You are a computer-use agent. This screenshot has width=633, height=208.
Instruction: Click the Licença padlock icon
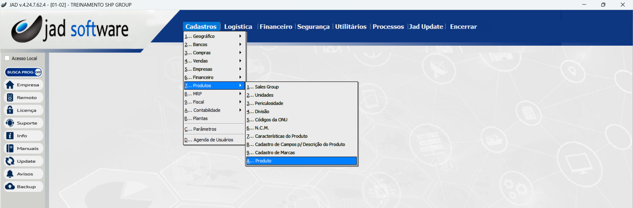point(10,110)
